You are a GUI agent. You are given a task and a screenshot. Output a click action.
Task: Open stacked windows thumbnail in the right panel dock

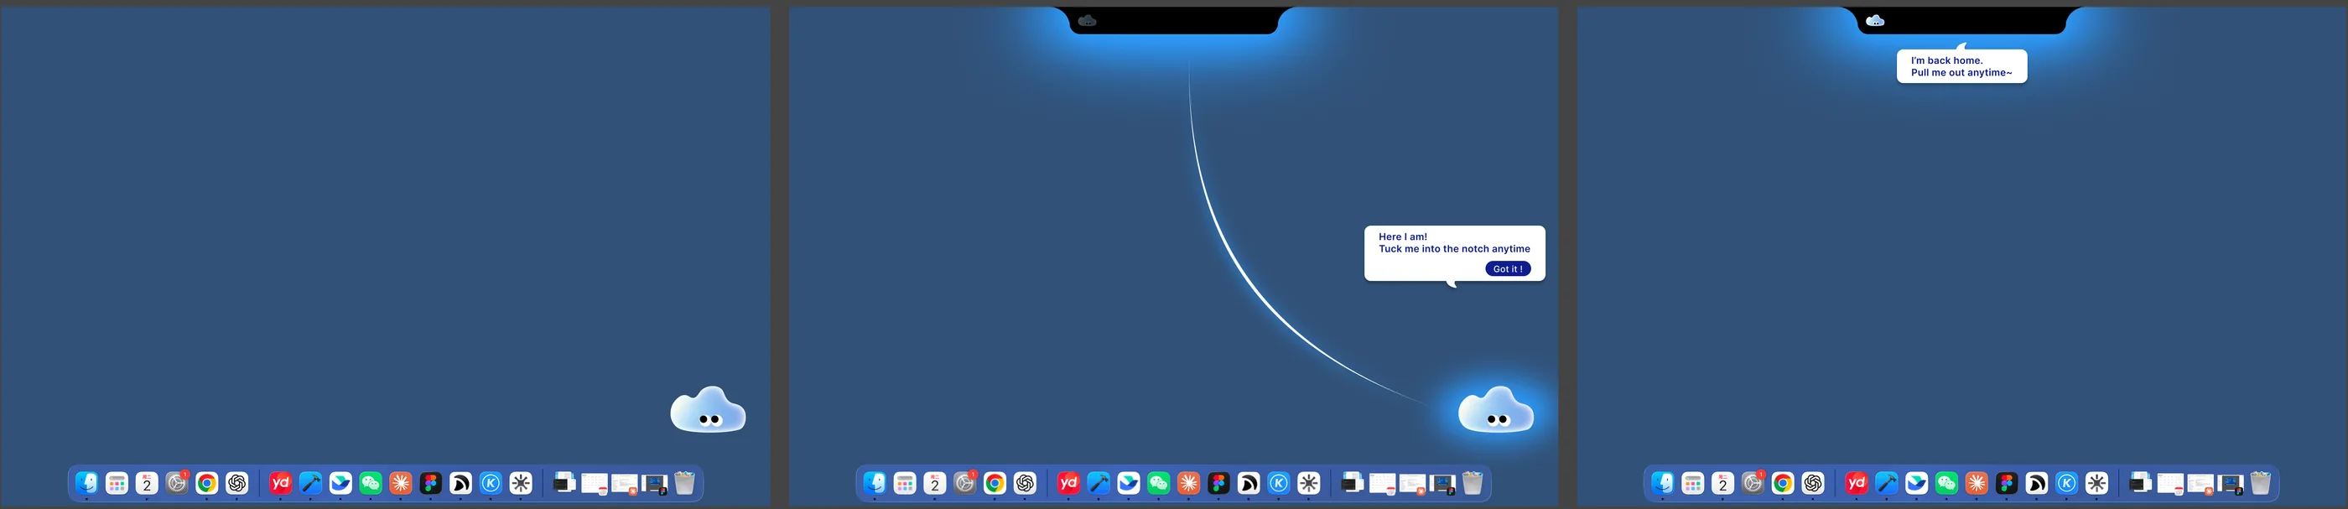(x=2140, y=482)
